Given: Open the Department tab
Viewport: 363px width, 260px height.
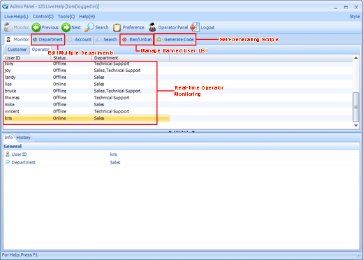Looking at the screenshot, I should pyautogui.click(x=48, y=40).
